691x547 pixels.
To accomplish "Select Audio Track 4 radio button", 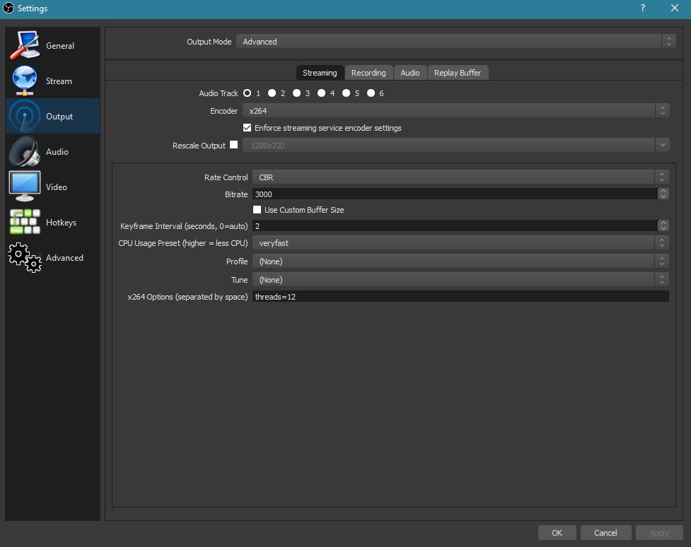I will coord(321,93).
